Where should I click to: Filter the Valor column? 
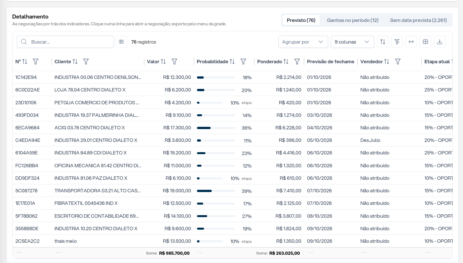point(174,62)
